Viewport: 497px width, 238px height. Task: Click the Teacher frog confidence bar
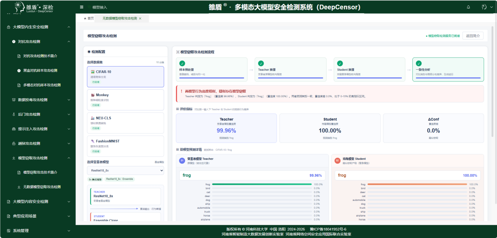(x=262, y=184)
